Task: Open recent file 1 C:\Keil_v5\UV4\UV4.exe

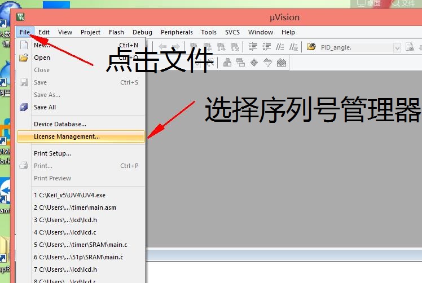Action: pyautogui.click(x=81, y=195)
